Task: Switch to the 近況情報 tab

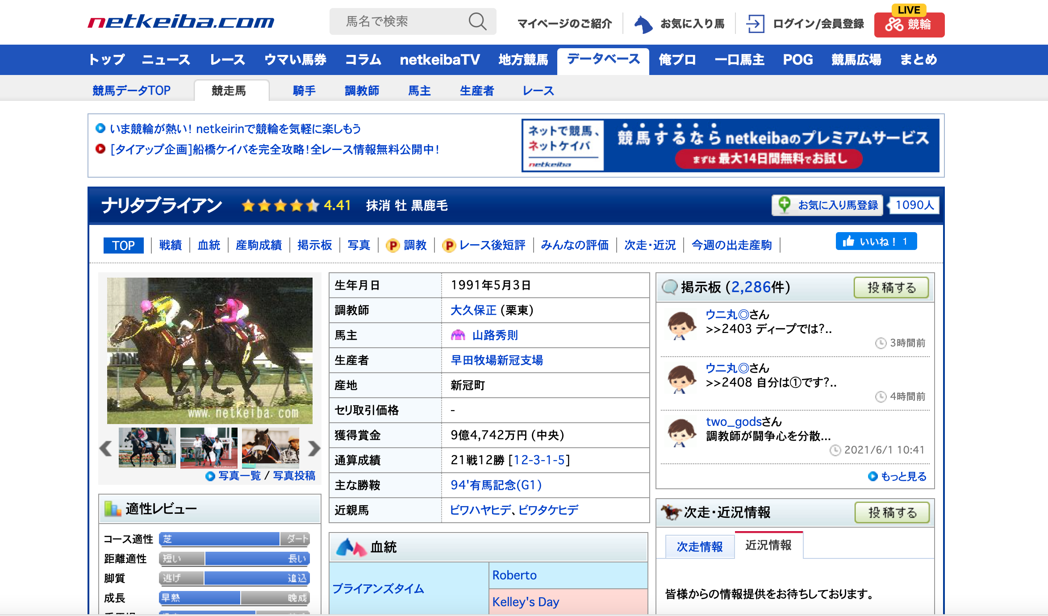Action: click(x=768, y=545)
